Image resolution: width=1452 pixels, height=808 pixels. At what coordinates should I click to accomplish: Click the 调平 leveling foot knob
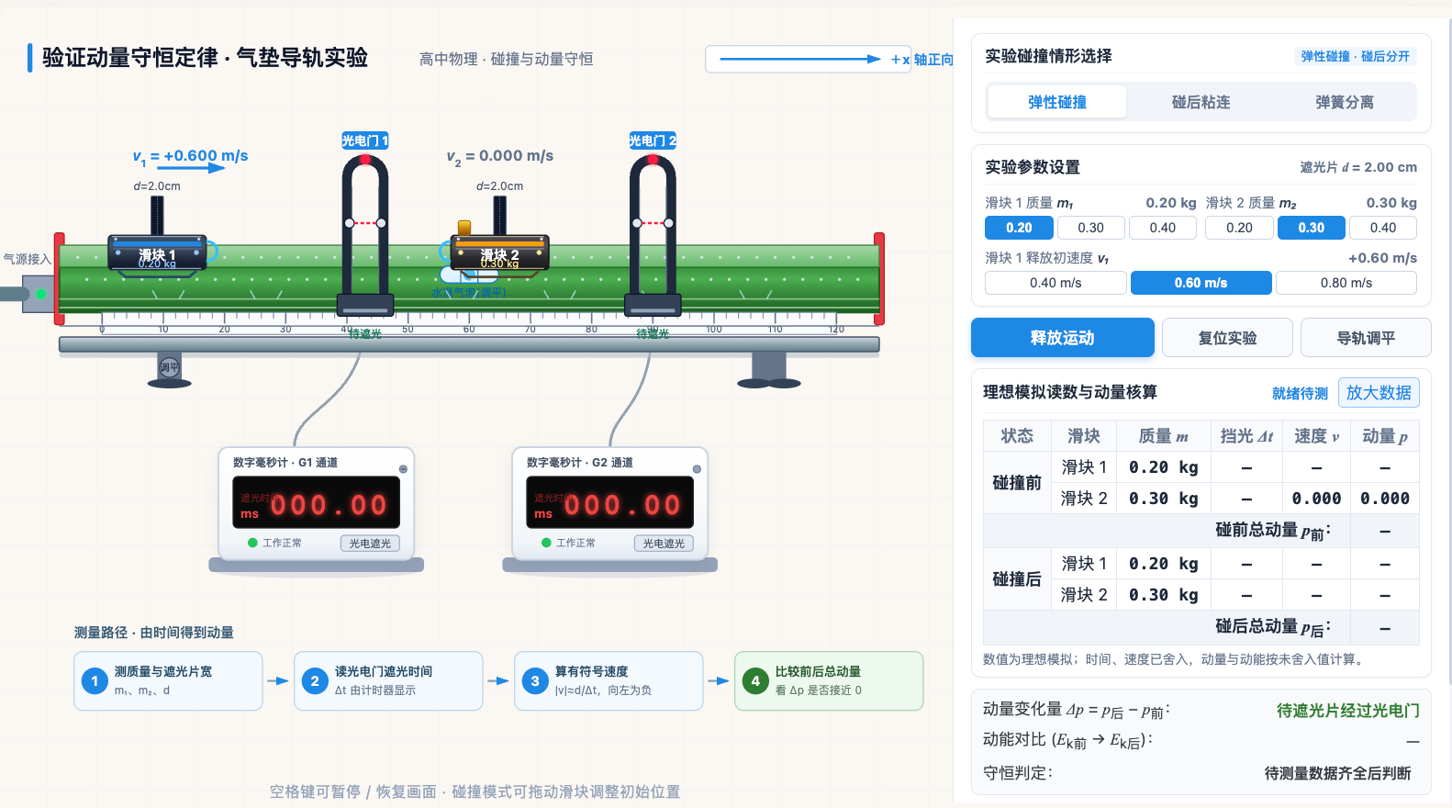point(169,367)
